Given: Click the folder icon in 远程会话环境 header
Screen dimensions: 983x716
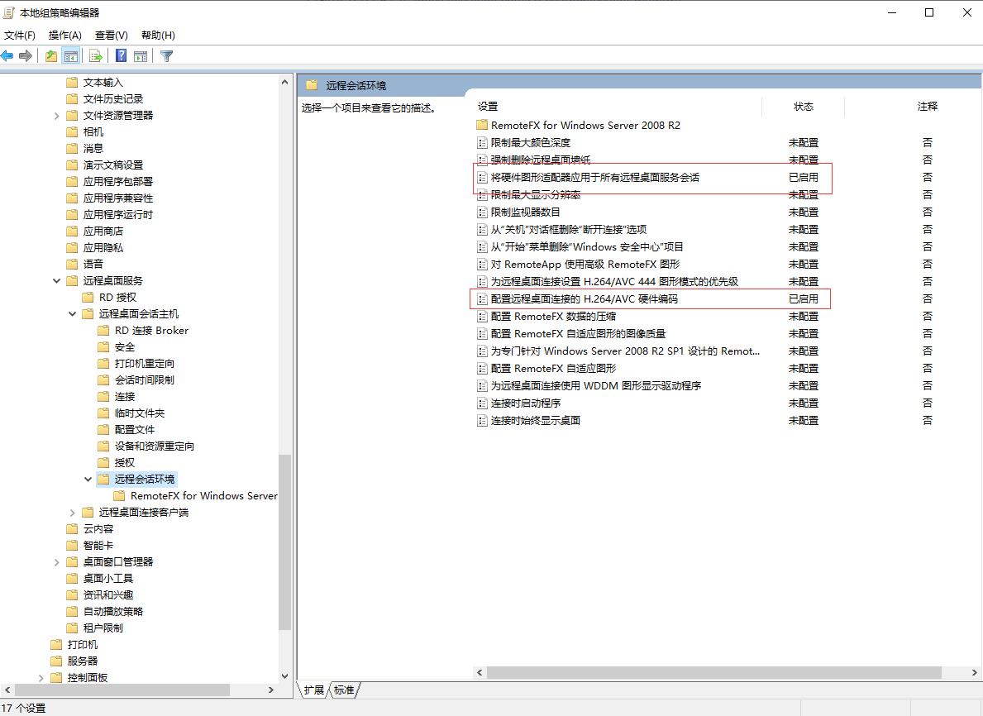Looking at the screenshot, I should coord(312,85).
